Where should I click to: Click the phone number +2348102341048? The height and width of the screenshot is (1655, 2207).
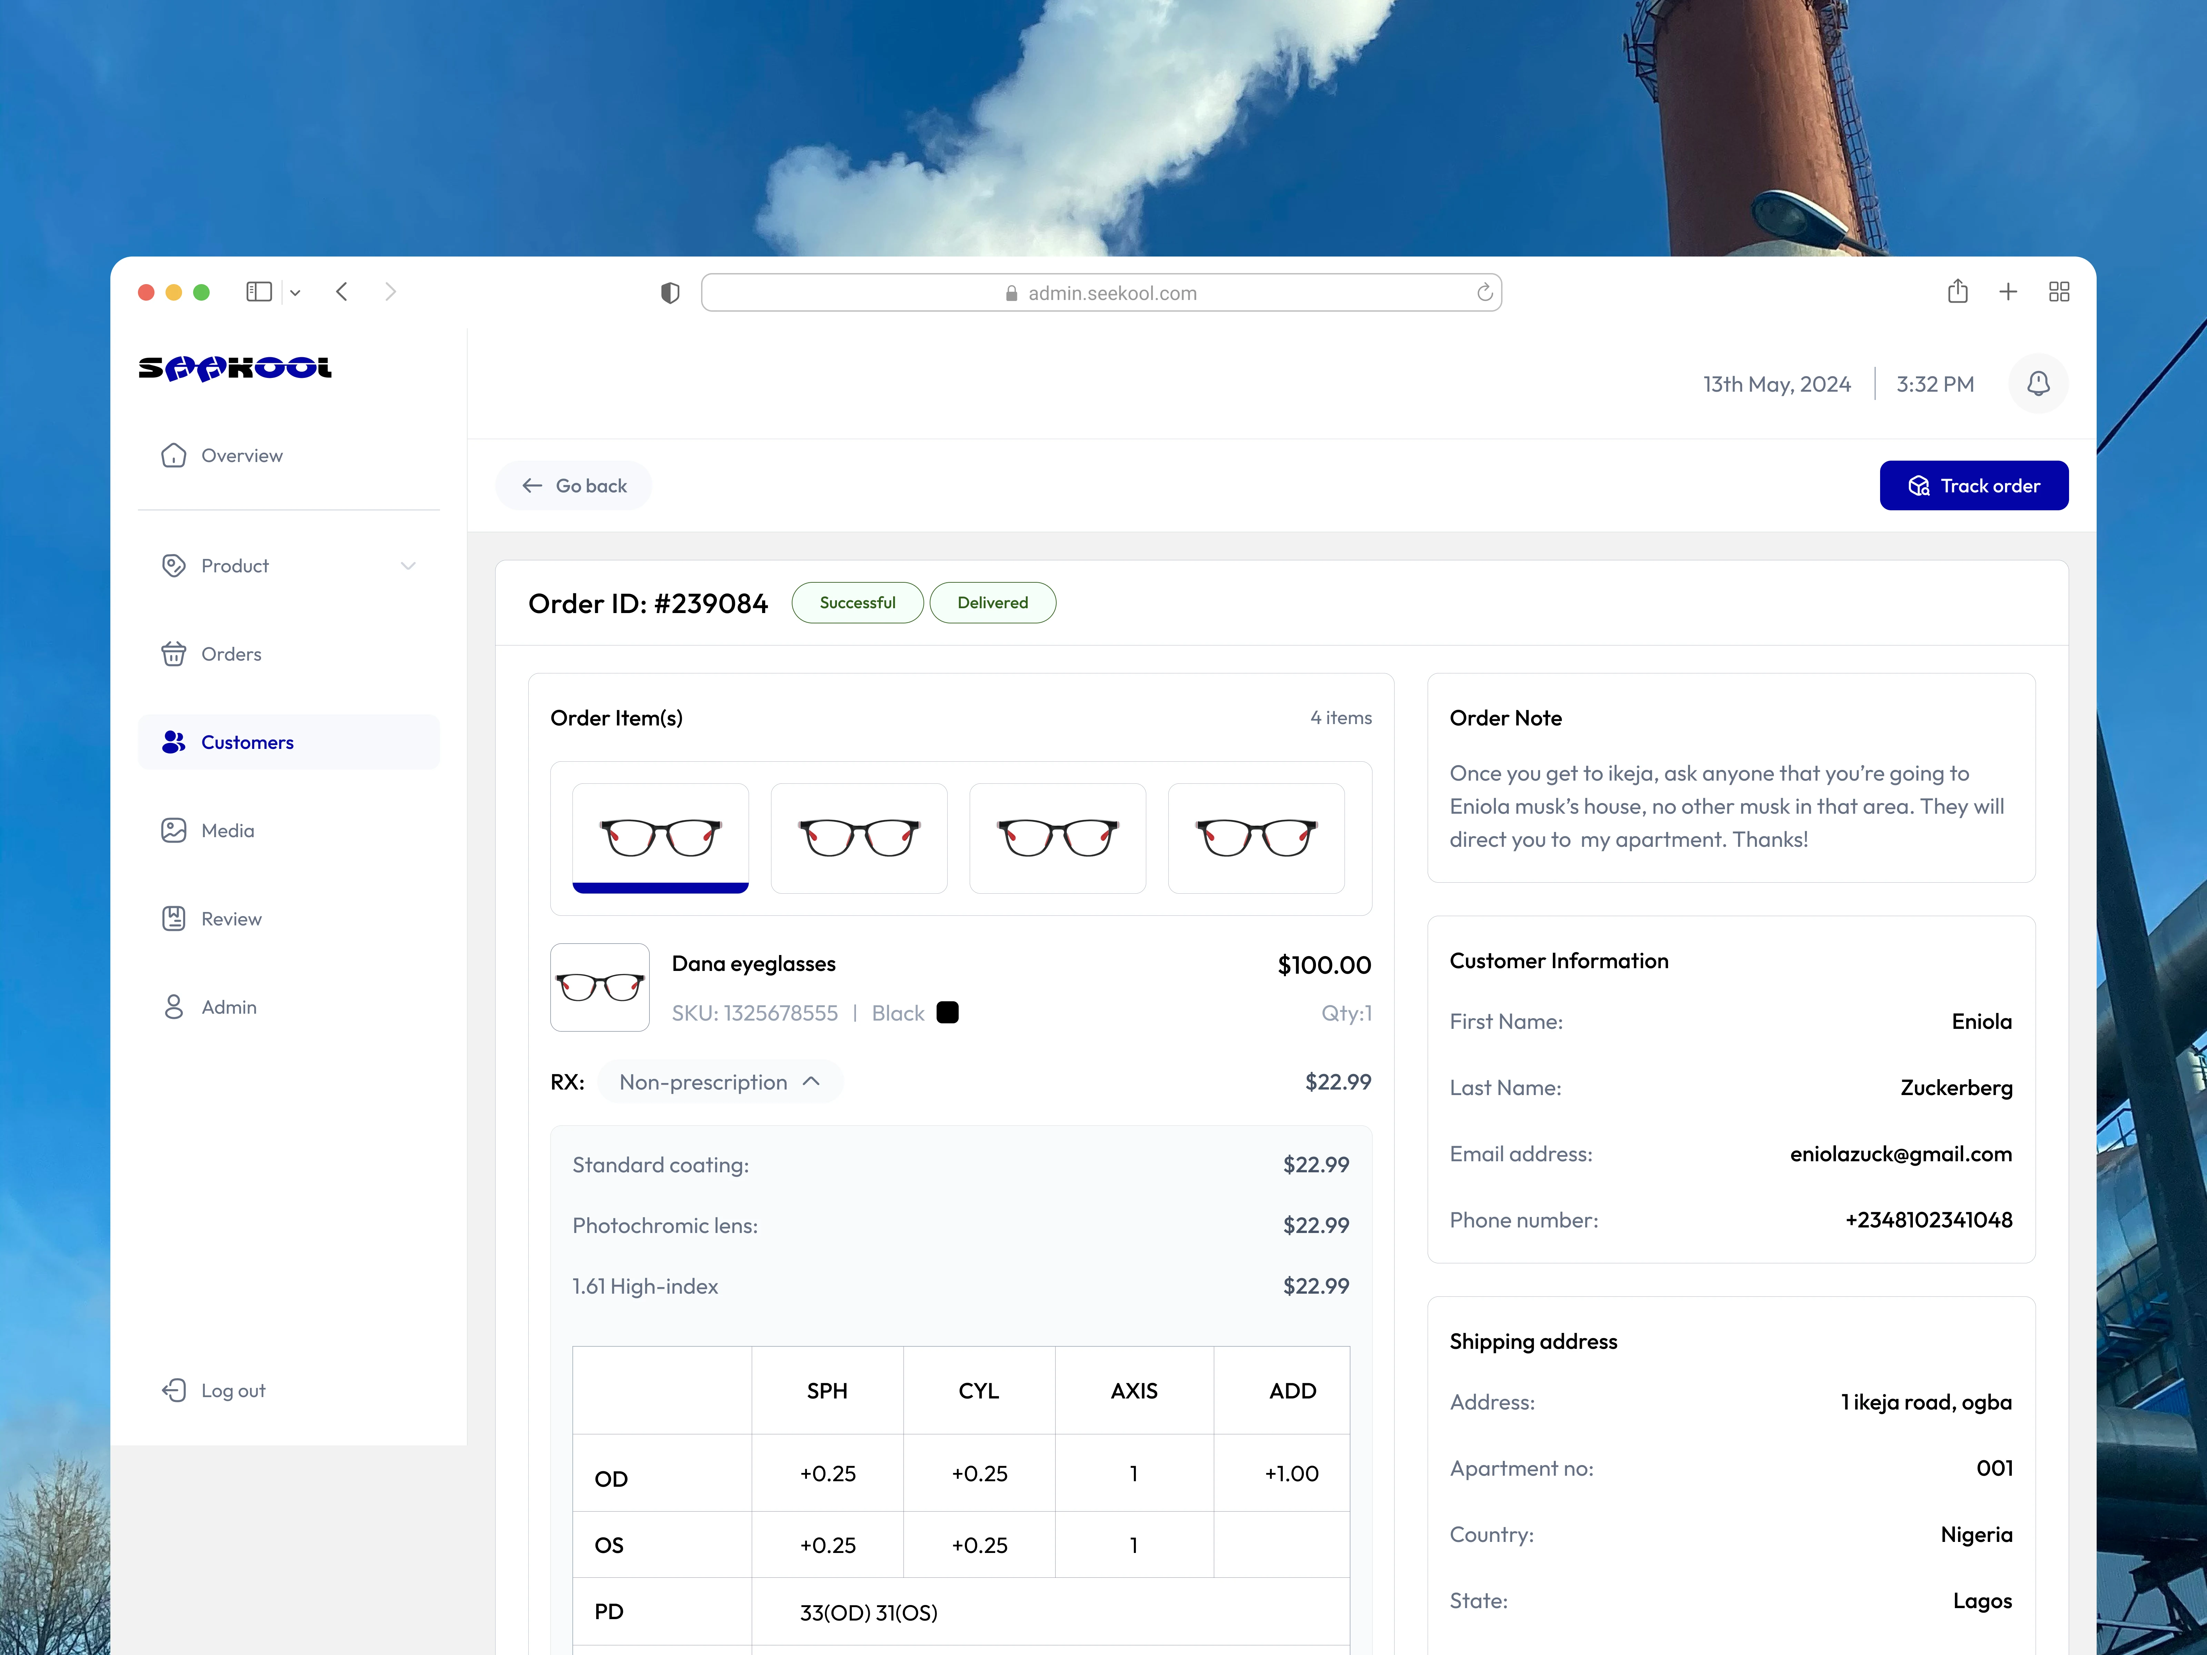coord(1929,1221)
